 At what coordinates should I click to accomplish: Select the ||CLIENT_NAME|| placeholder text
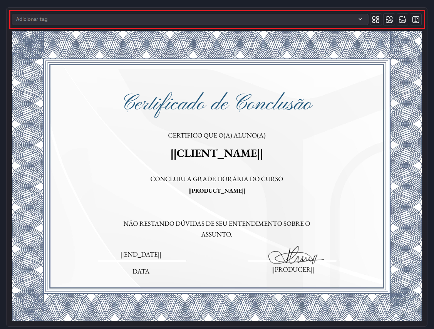pyautogui.click(x=217, y=153)
